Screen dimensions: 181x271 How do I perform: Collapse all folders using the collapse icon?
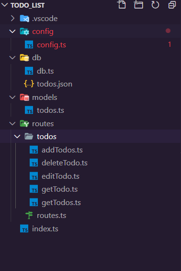click(172, 5)
